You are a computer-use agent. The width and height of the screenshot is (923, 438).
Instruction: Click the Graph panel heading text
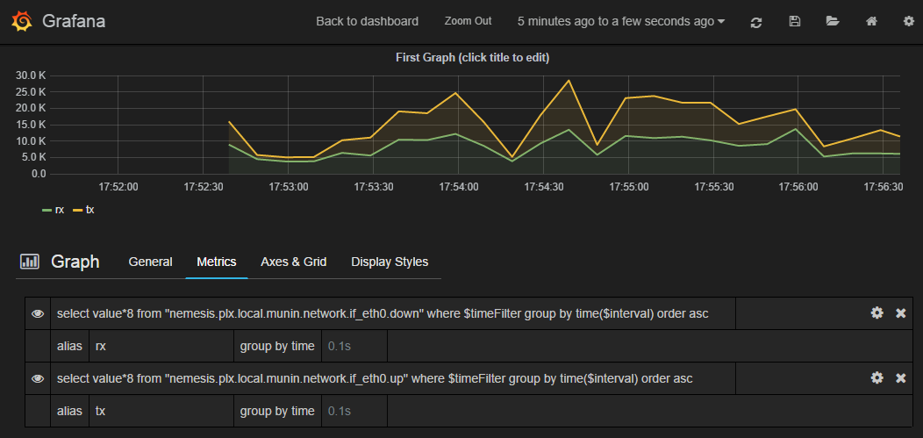pyautogui.click(x=75, y=262)
